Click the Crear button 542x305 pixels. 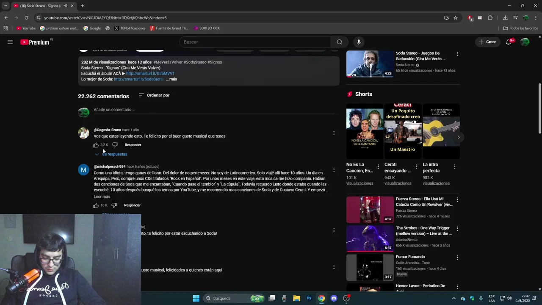[487, 42]
